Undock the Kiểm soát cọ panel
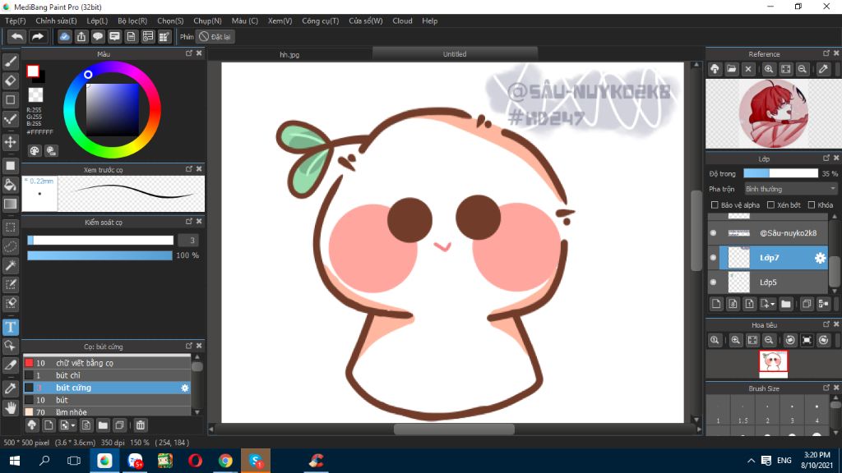Viewport: 842px width, 473px height. coord(189,222)
